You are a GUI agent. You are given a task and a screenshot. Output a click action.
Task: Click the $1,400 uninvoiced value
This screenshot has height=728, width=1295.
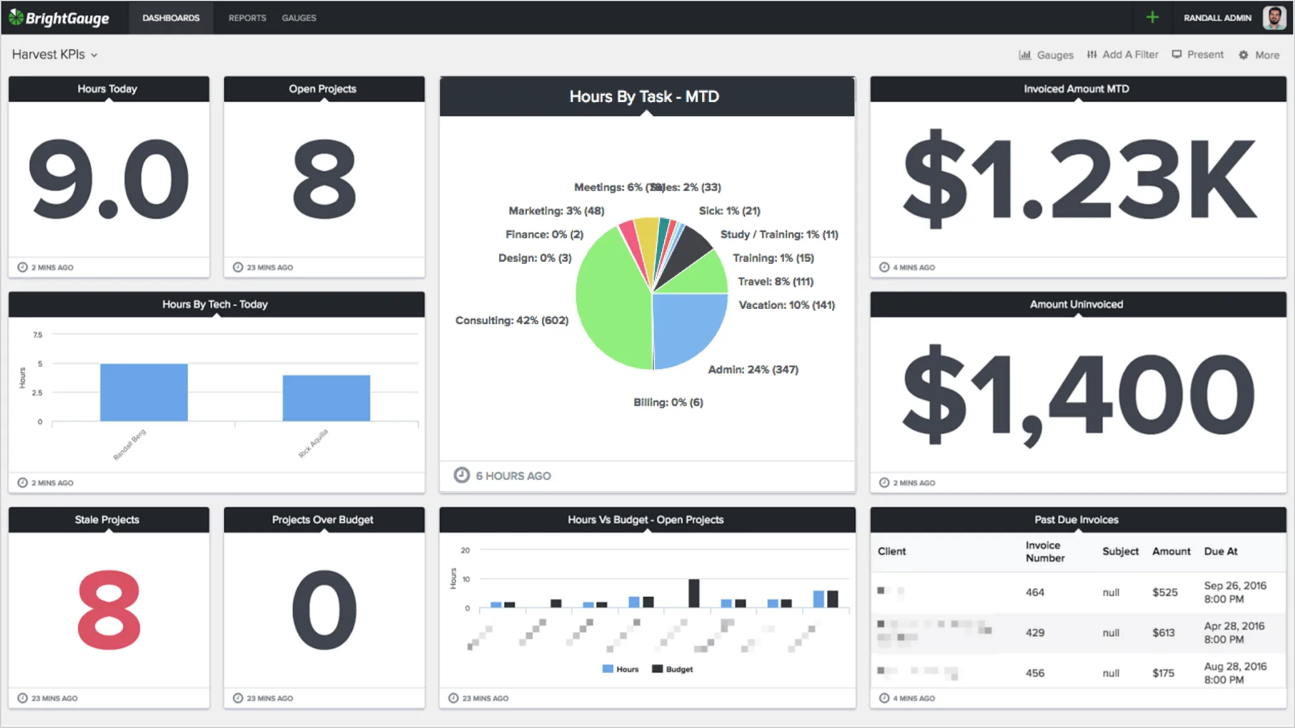click(x=1079, y=394)
